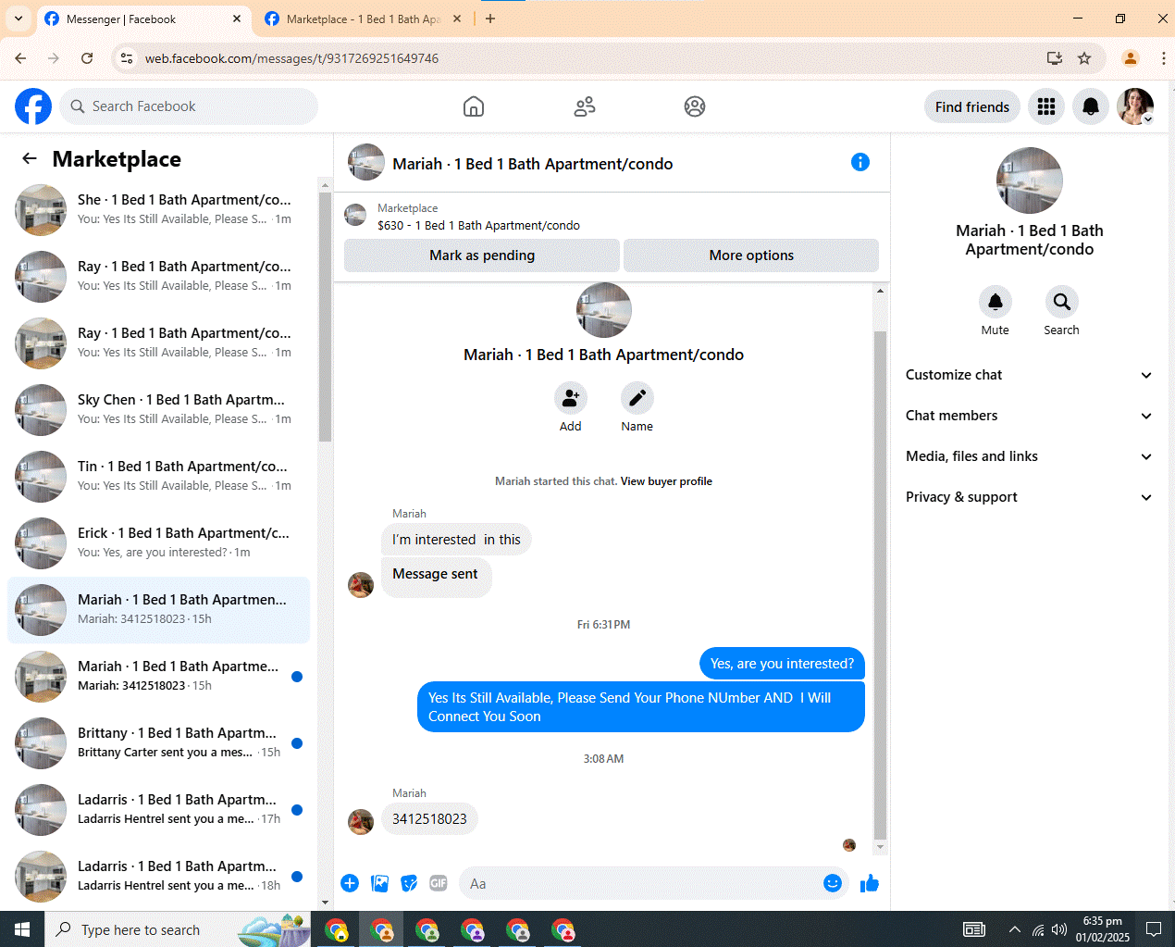Open the Friends icon in top nav

pyautogui.click(x=585, y=106)
